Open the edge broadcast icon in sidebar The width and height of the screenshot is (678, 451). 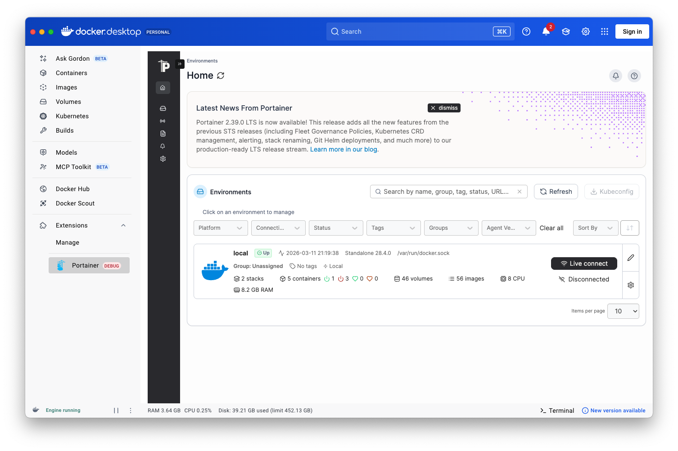coord(163,121)
